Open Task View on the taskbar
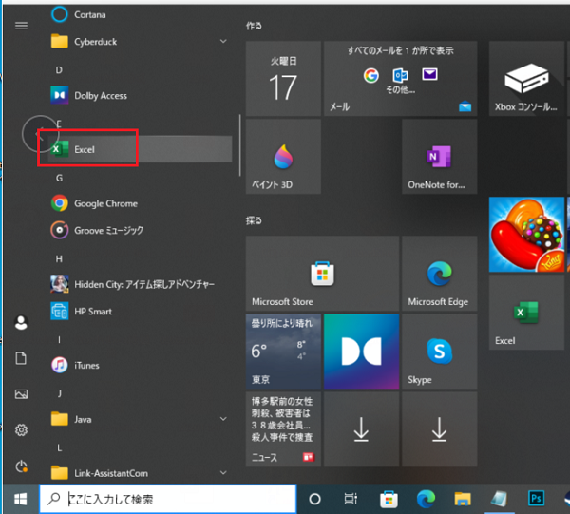This screenshot has width=570, height=514. (351, 499)
